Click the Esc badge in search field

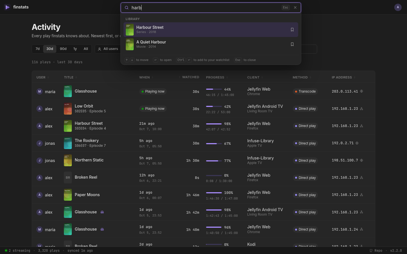click(x=285, y=8)
